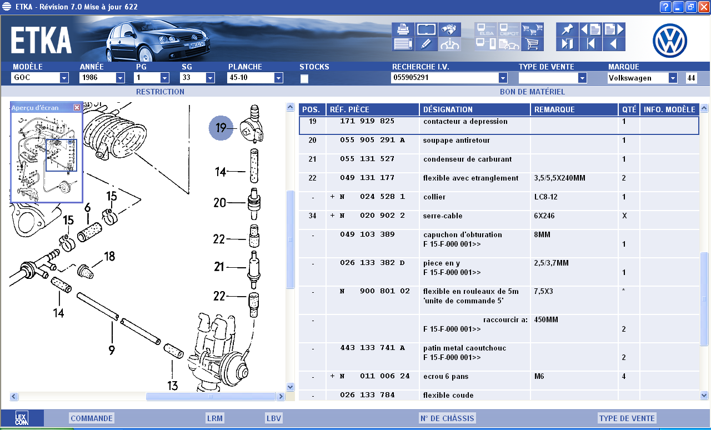Close the Aperçu d'écran preview panel

click(77, 108)
